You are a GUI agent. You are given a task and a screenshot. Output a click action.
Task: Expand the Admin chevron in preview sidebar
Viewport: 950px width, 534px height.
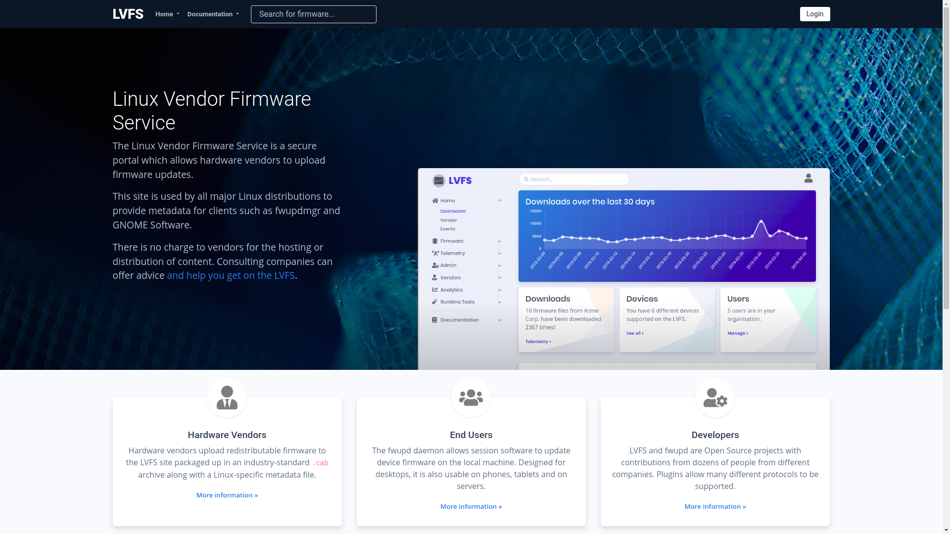tap(499, 266)
